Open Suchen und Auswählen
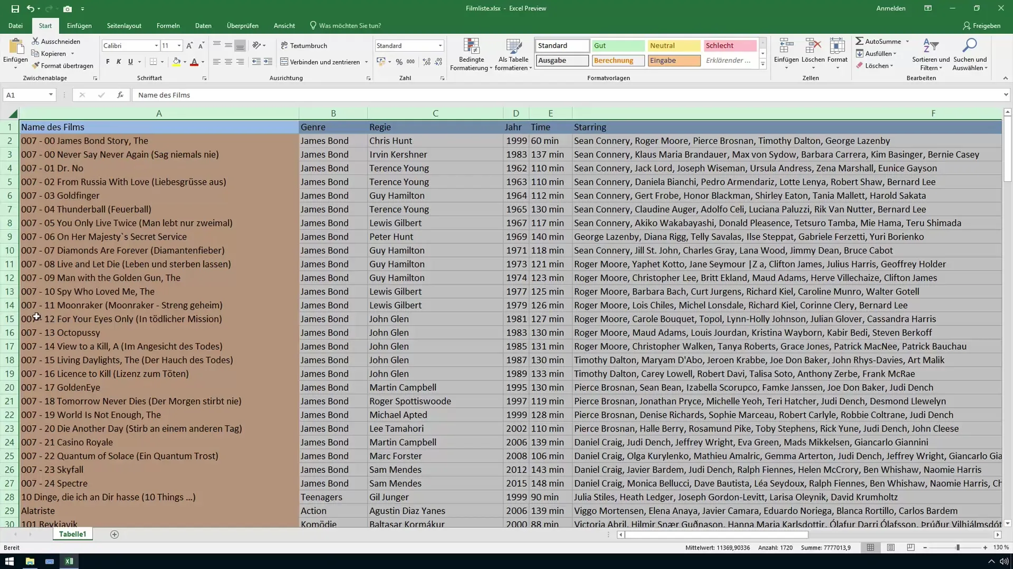The width and height of the screenshot is (1013, 569). [970, 54]
